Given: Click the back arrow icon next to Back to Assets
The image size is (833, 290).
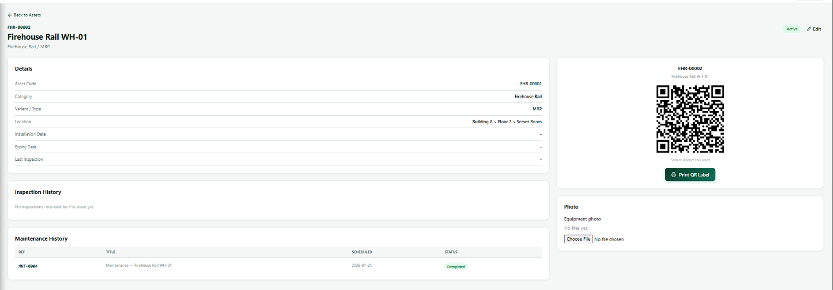Looking at the screenshot, I should (x=10, y=15).
